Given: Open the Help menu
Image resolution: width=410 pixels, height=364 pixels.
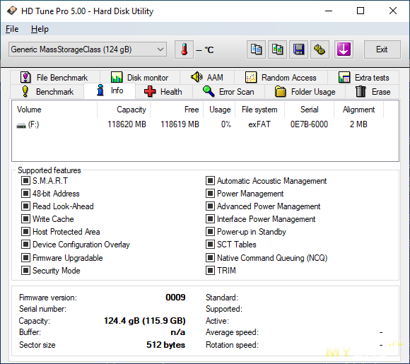Looking at the screenshot, I should click(40, 29).
